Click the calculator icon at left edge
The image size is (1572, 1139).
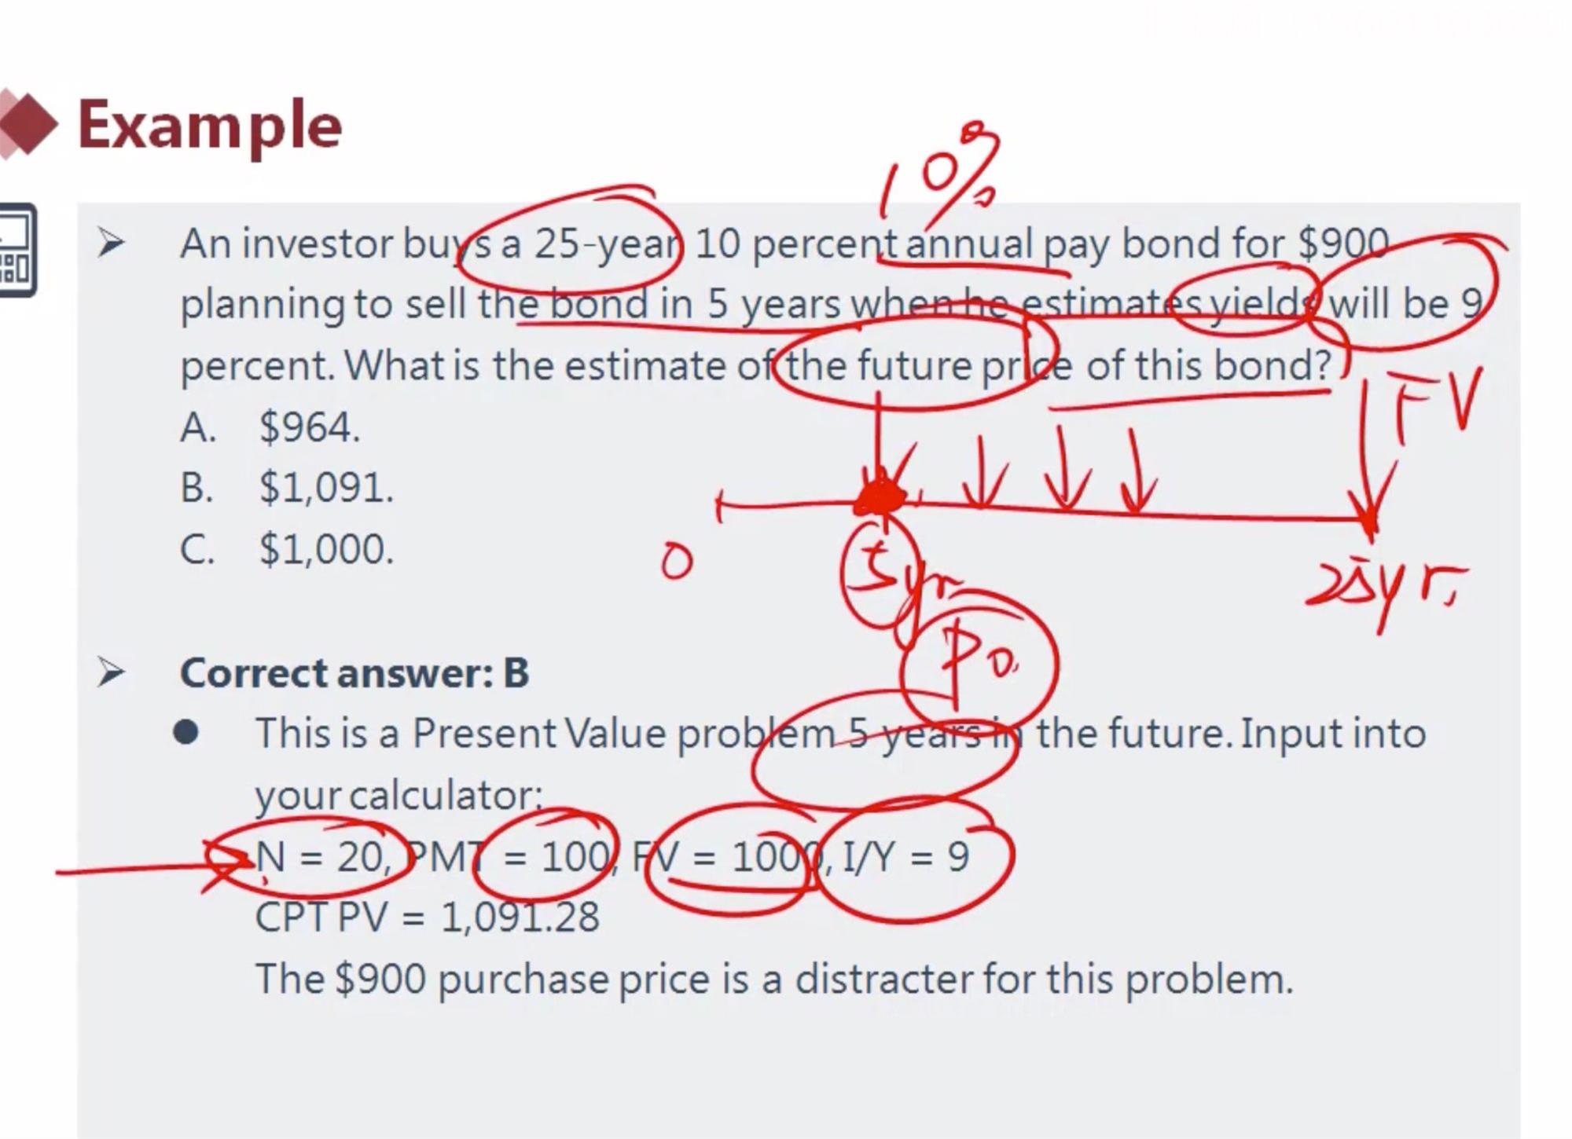pyautogui.click(x=17, y=250)
